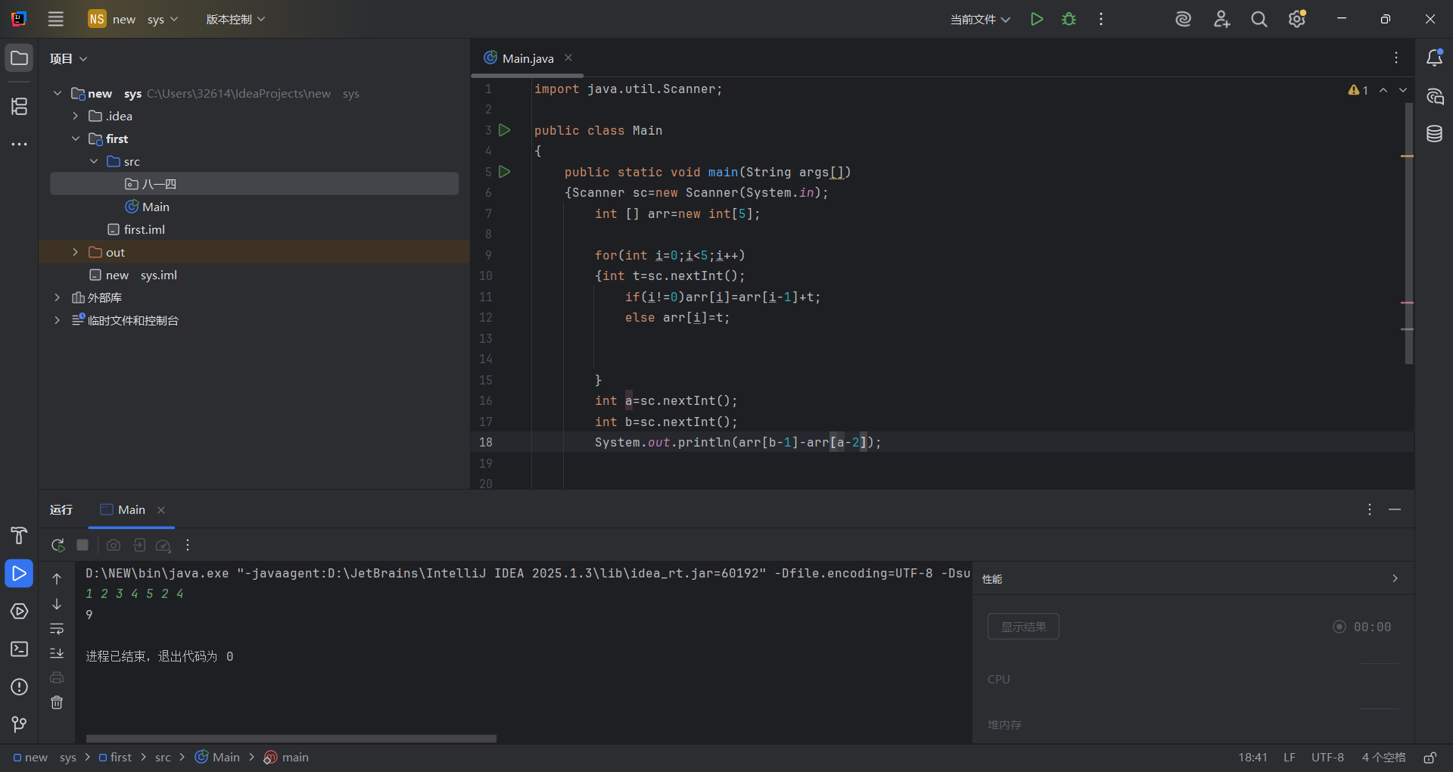Open the AI assistant swirl icon in title bar
The image size is (1453, 772).
1184,19
